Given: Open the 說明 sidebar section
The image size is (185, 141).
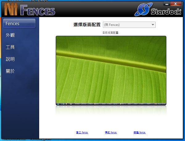Looking at the screenshot, I should click(10, 59).
